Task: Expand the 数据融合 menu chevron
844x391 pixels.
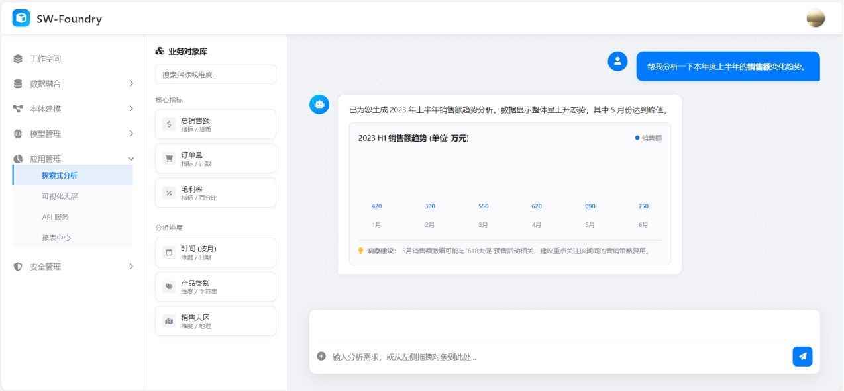Action: tap(131, 83)
